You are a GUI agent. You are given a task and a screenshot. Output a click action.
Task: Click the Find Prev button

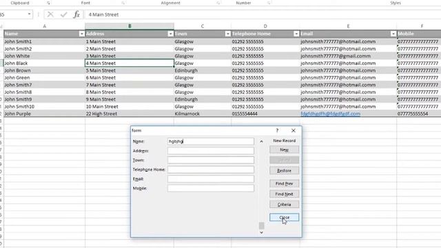tap(284, 184)
